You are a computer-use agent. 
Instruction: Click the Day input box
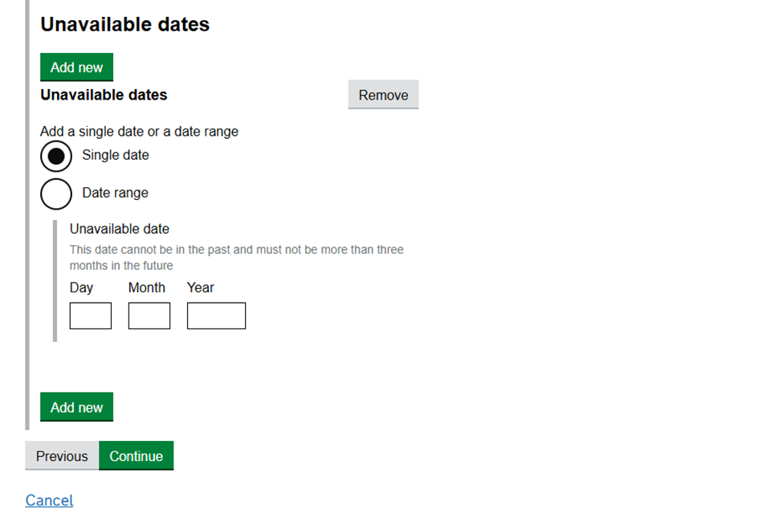click(91, 316)
